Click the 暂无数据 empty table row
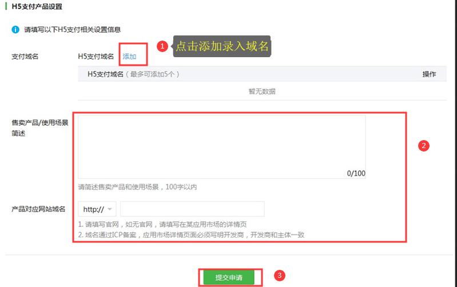 (x=262, y=91)
